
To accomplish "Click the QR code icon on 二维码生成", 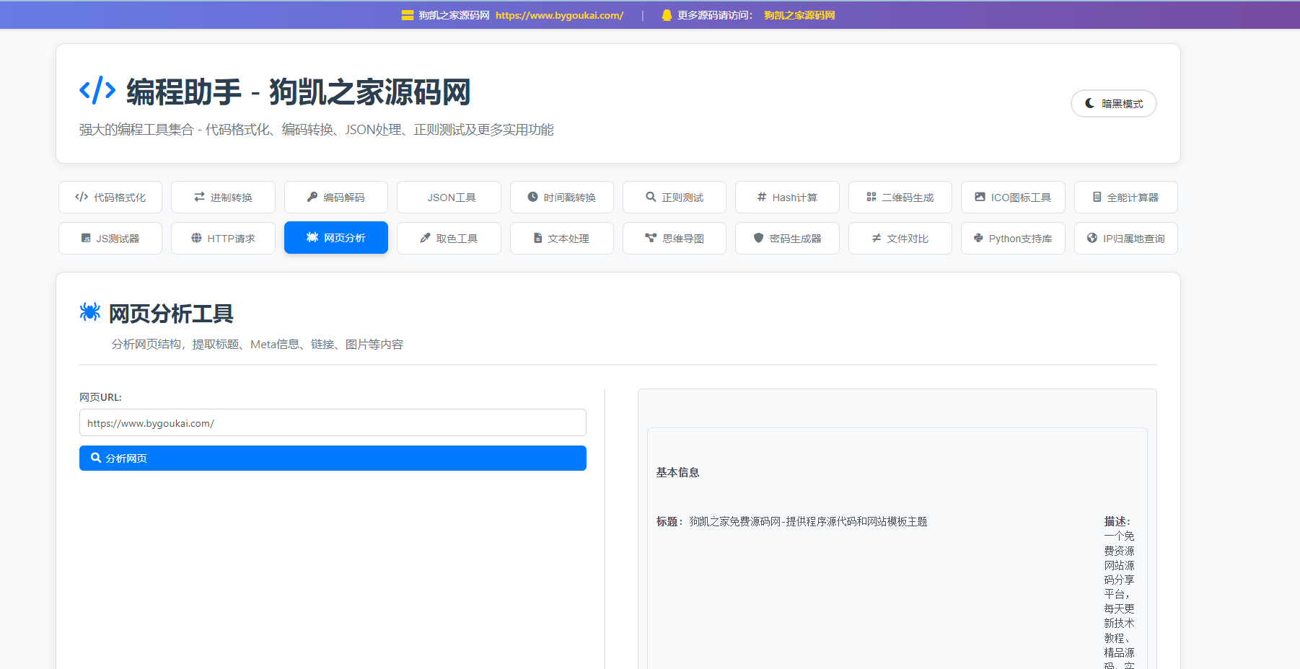I will tap(871, 197).
